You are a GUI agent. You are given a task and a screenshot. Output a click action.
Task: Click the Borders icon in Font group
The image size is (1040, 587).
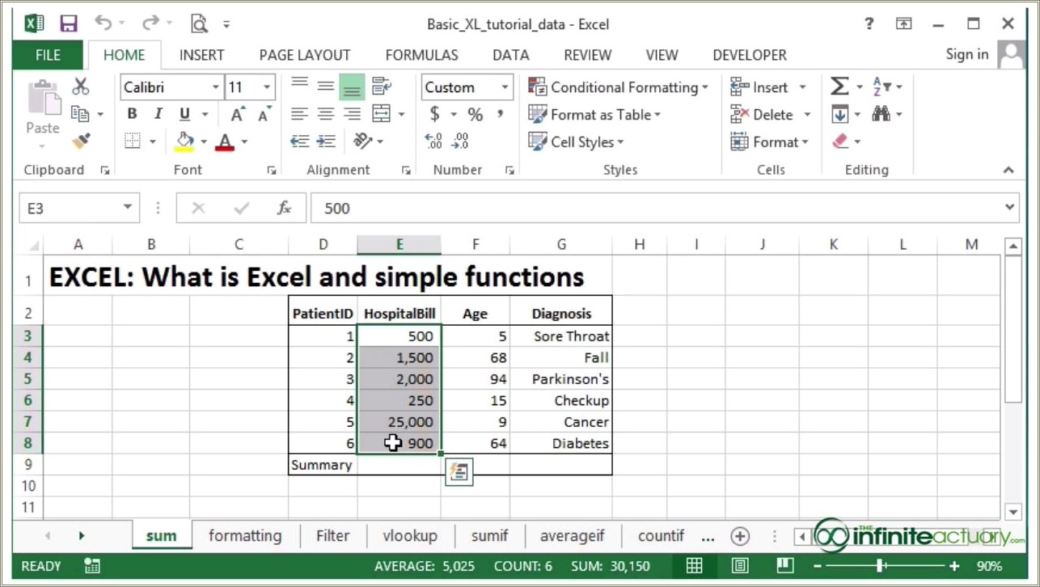(x=133, y=141)
